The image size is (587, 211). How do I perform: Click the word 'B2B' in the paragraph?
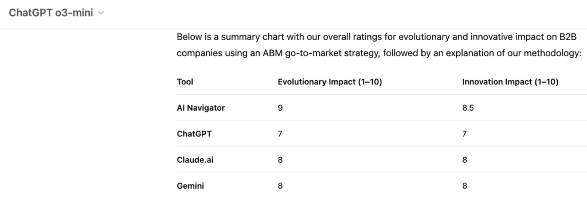(568, 37)
